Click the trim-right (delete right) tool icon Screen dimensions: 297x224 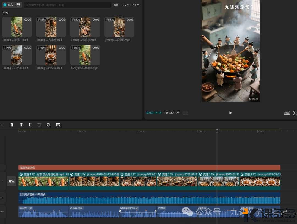[x=30, y=125]
